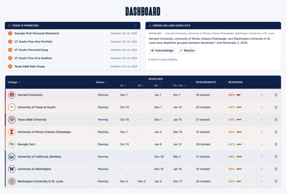Expand Show 4 more conflicts
Image resolution: width=286 pixels, height=194 pixels.
pyautogui.click(x=163, y=60)
